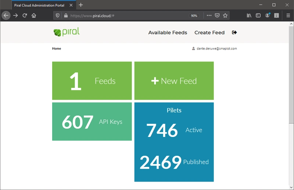The width and height of the screenshot is (294, 190).
Task: Open the page actions three-dot menu
Action: (x=209, y=15)
